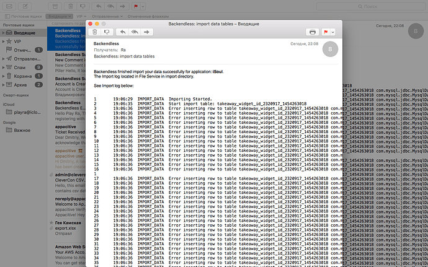This screenshot has width=428, height=267.
Task: Click the recipient Ra in the message header
Action: point(123,50)
